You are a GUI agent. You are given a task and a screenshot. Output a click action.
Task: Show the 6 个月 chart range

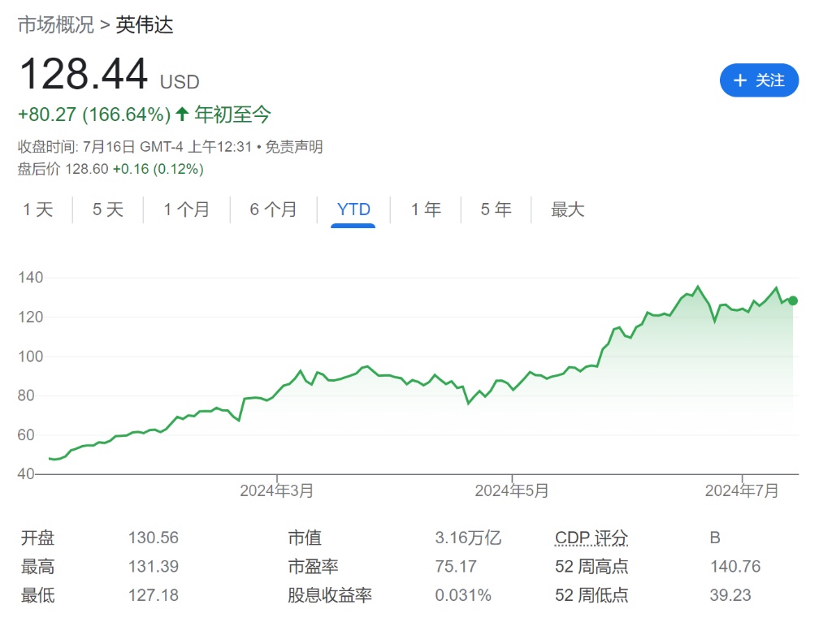[273, 209]
